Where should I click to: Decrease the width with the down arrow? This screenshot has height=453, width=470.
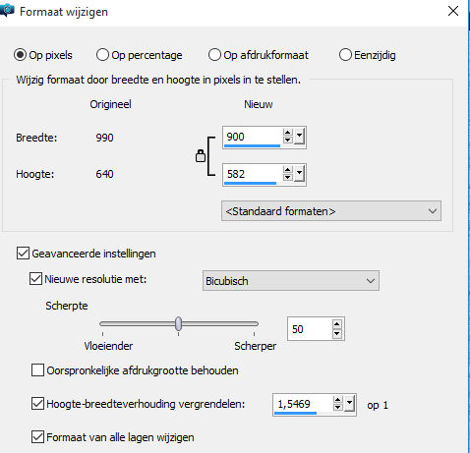[288, 140]
